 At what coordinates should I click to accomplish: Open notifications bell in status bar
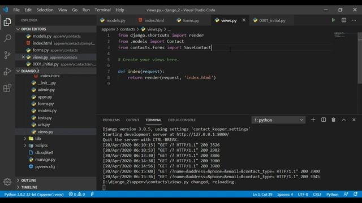coord(356,194)
